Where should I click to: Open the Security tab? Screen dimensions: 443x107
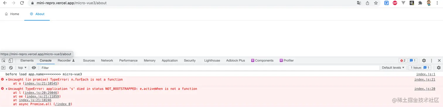190,60
